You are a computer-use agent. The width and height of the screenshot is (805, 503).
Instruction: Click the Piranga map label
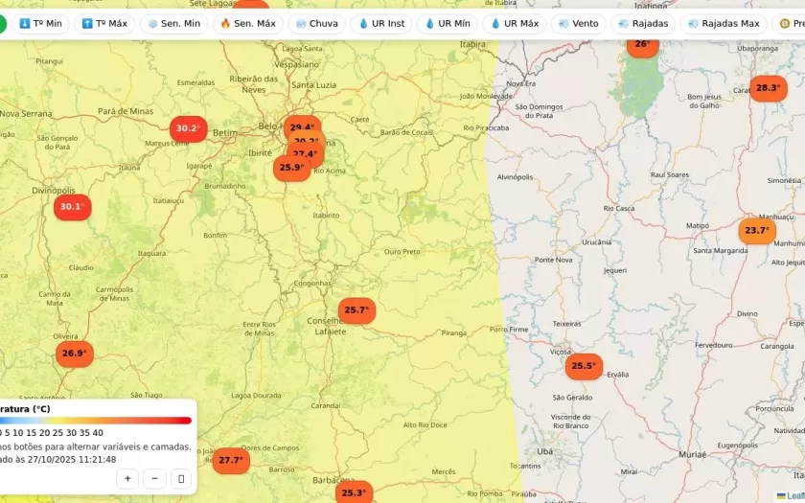coord(454,333)
